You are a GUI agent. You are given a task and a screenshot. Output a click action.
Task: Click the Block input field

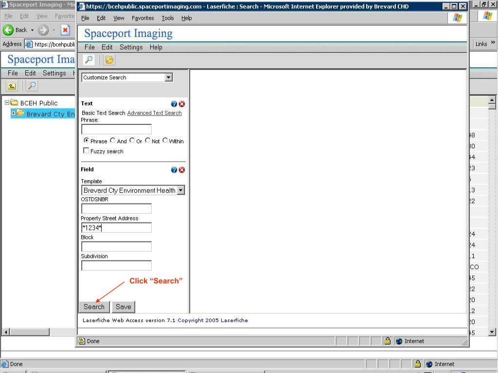[117, 247]
